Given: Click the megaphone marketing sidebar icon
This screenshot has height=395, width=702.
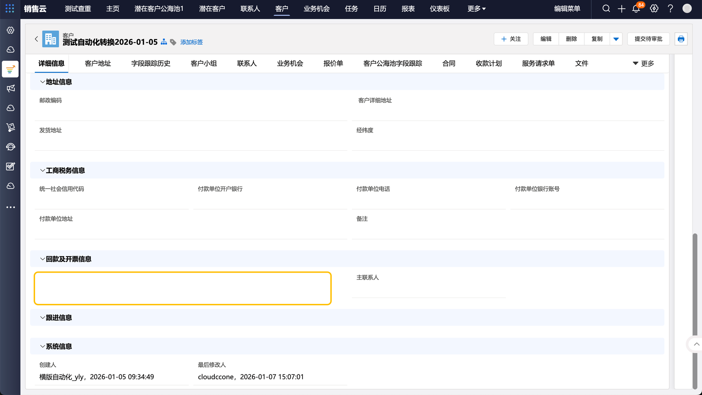Looking at the screenshot, I should pyautogui.click(x=11, y=88).
